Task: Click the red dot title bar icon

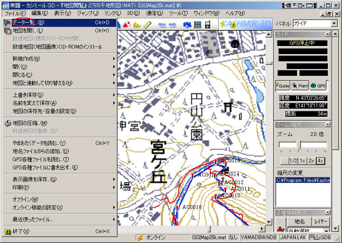Action: [283, 6]
